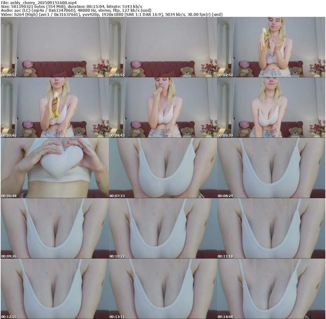The width and height of the screenshot is (326, 319).
Task: Open the frame at 00:03:46
Action: click(x=55, y=107)
